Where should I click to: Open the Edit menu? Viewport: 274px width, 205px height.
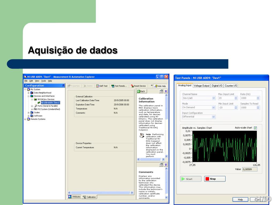click(31, 81)
